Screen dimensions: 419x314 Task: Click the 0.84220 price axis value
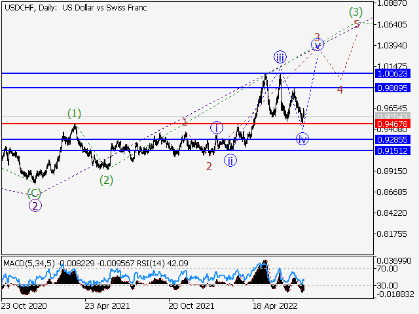click(x=392, y=213)
